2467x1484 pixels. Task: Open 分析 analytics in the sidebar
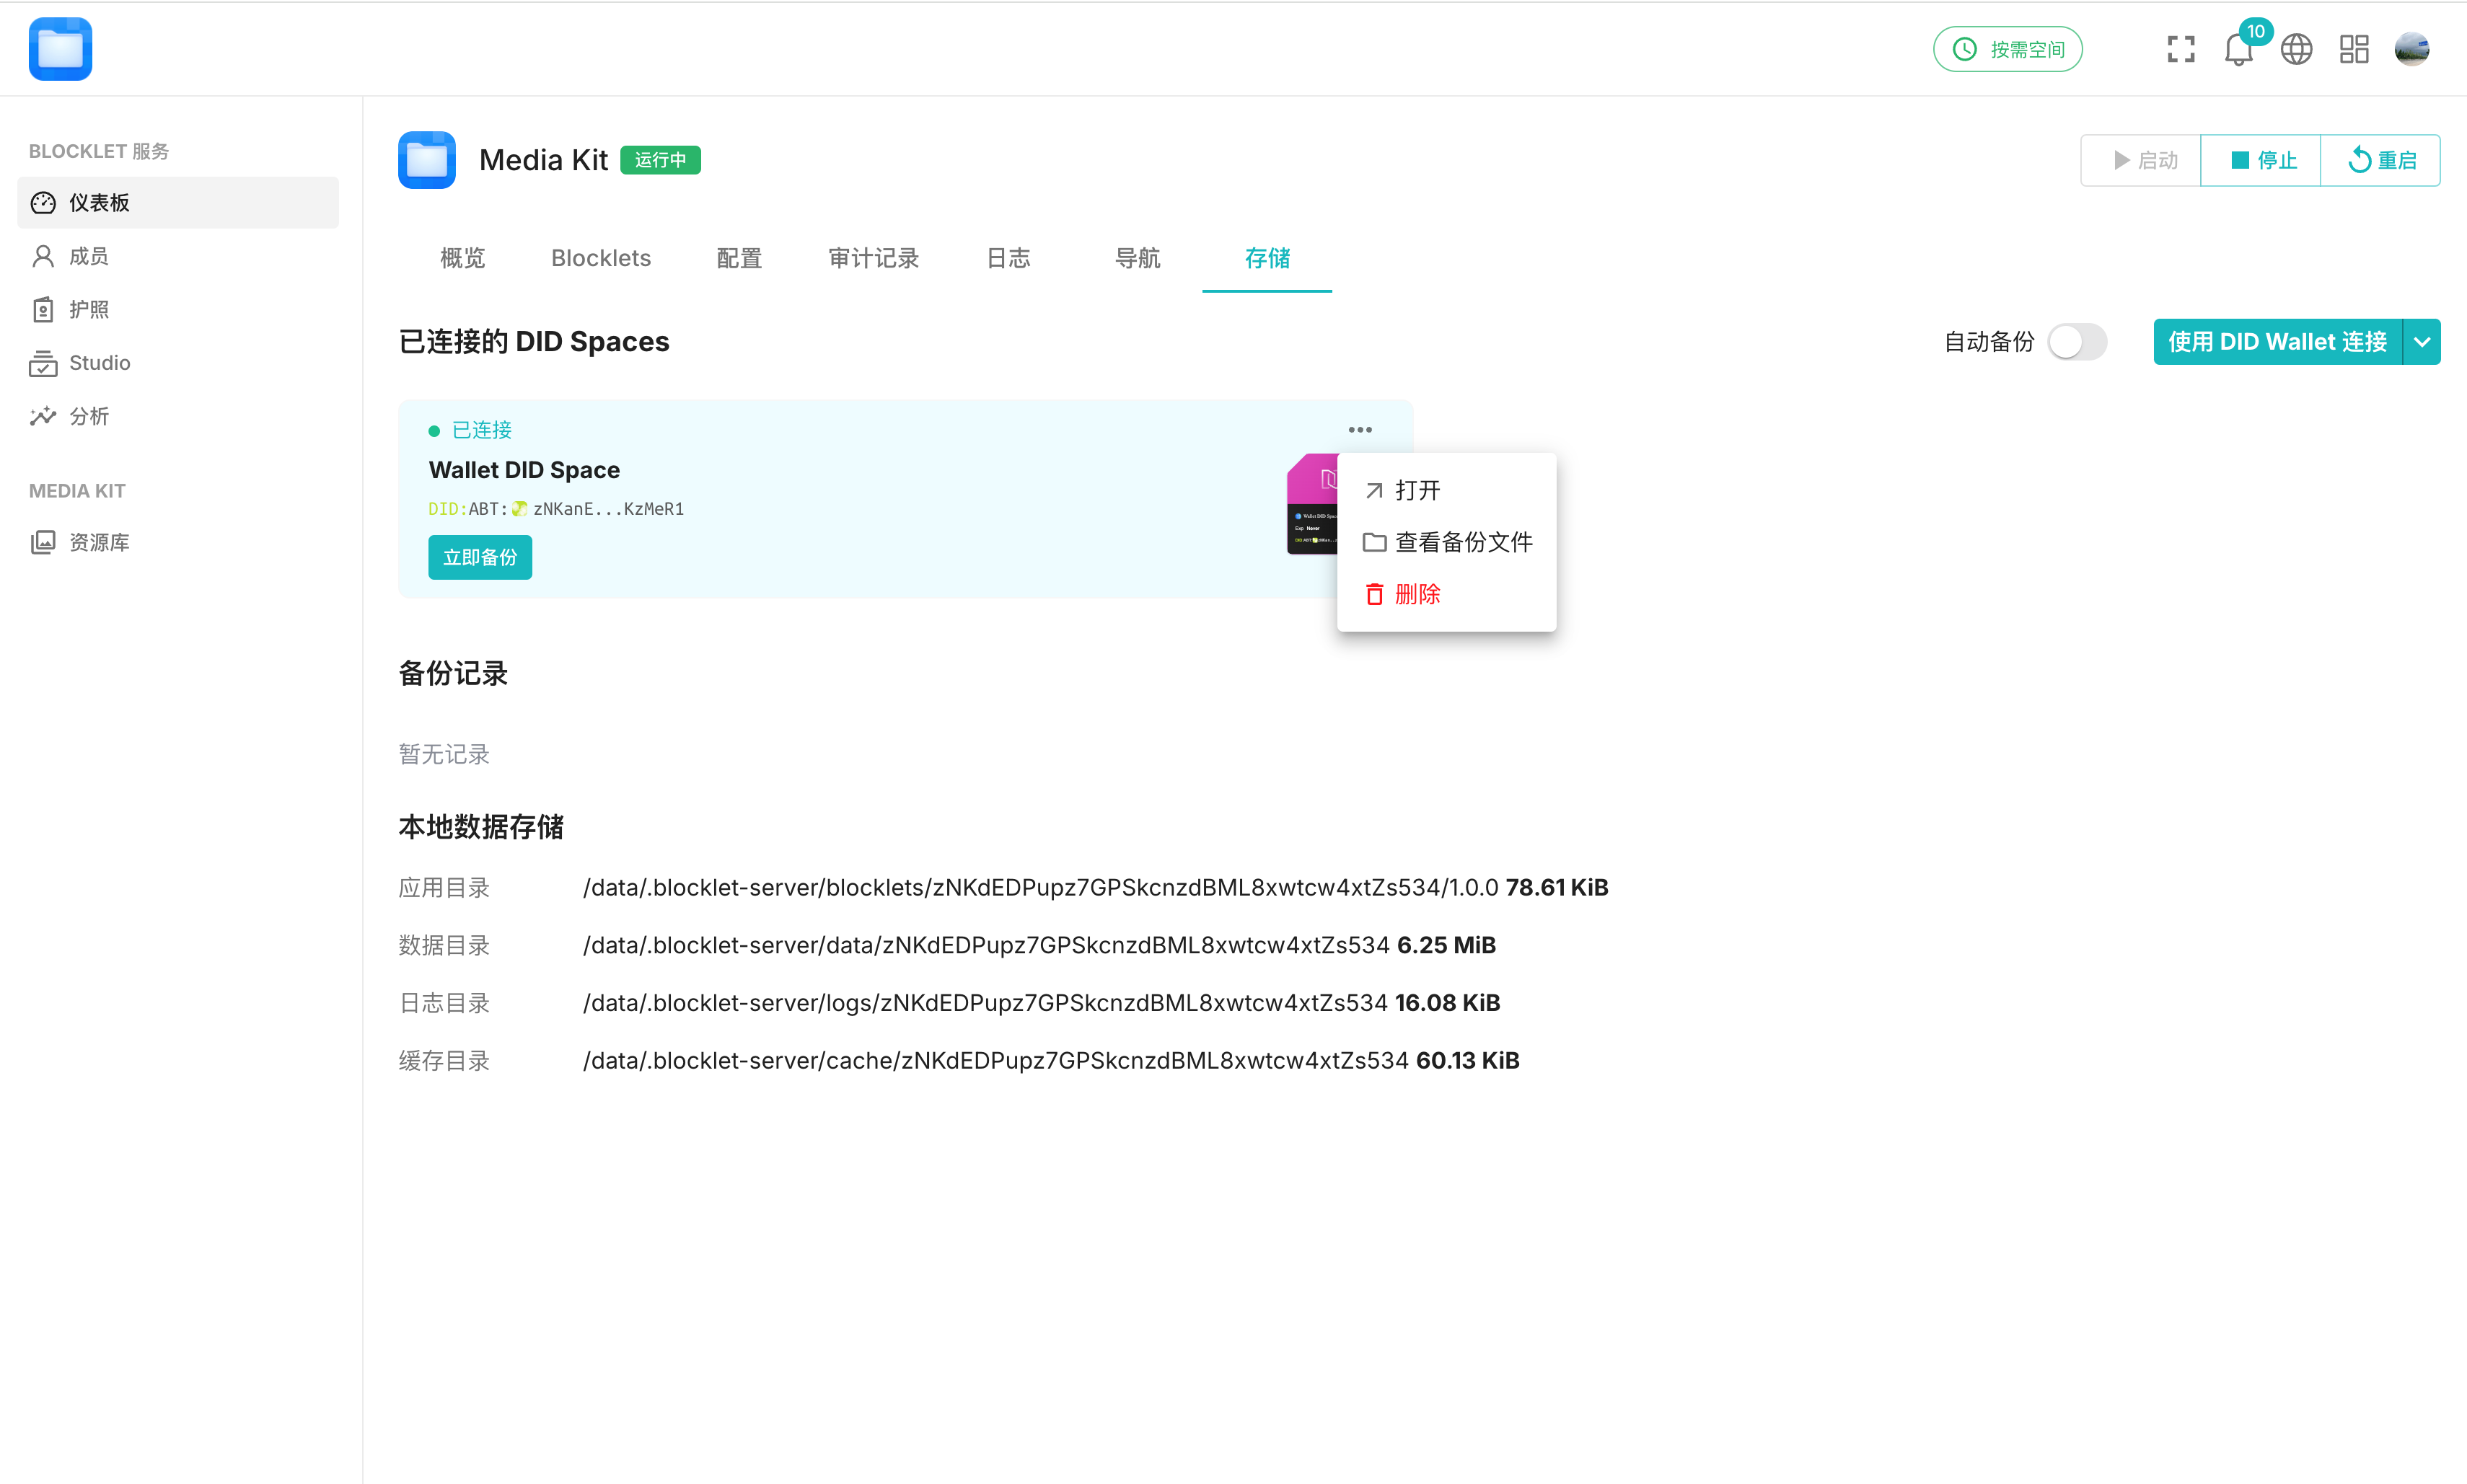[88, 416]
